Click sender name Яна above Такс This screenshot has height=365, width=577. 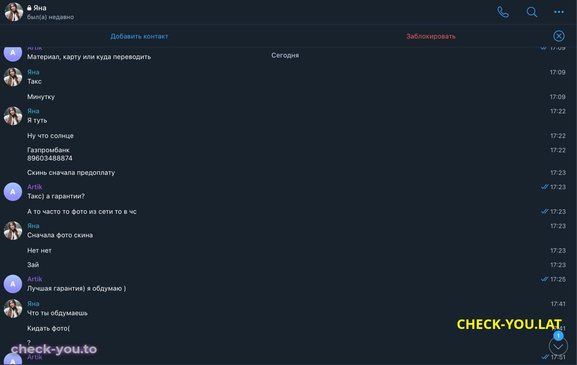click(x=33, y=72)
